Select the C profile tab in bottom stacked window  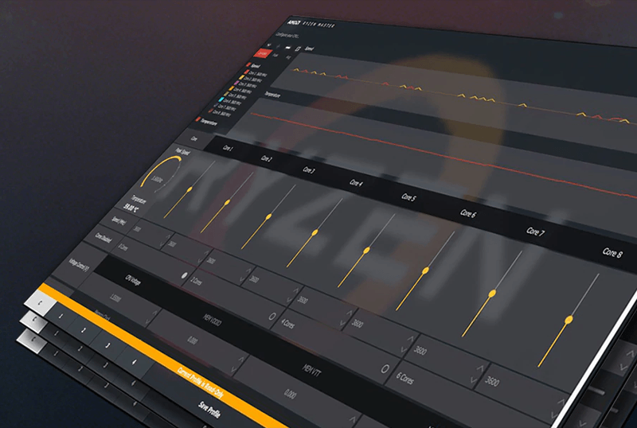[x=30, y=339]
